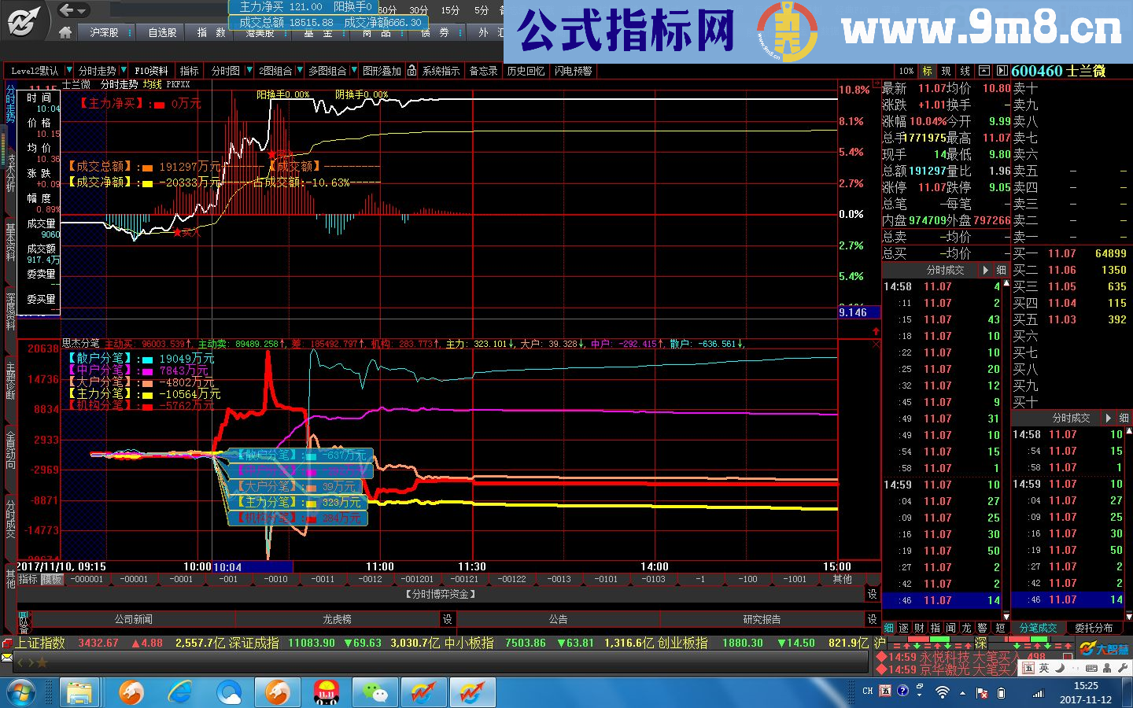
Task: Click the 图形叠加 button
Action: (382, 71)
